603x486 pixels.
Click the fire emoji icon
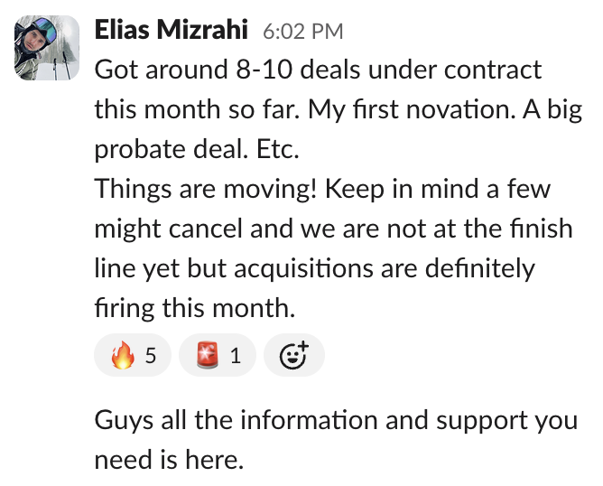tap(123, 355)
